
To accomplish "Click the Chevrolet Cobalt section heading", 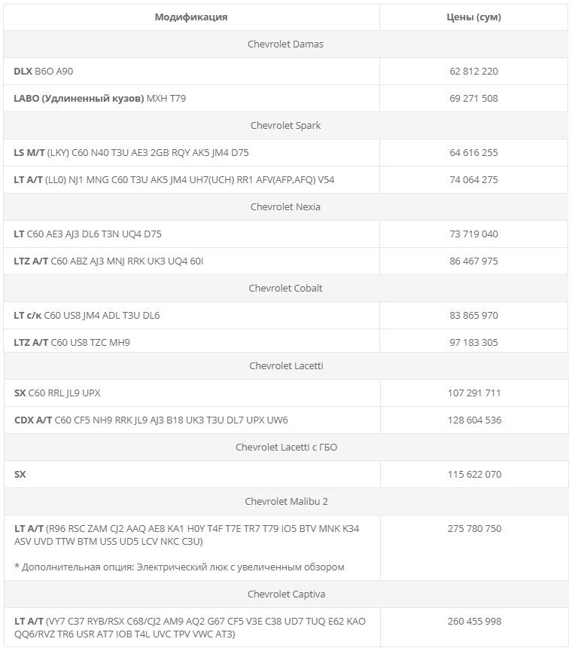I will 285,288.
